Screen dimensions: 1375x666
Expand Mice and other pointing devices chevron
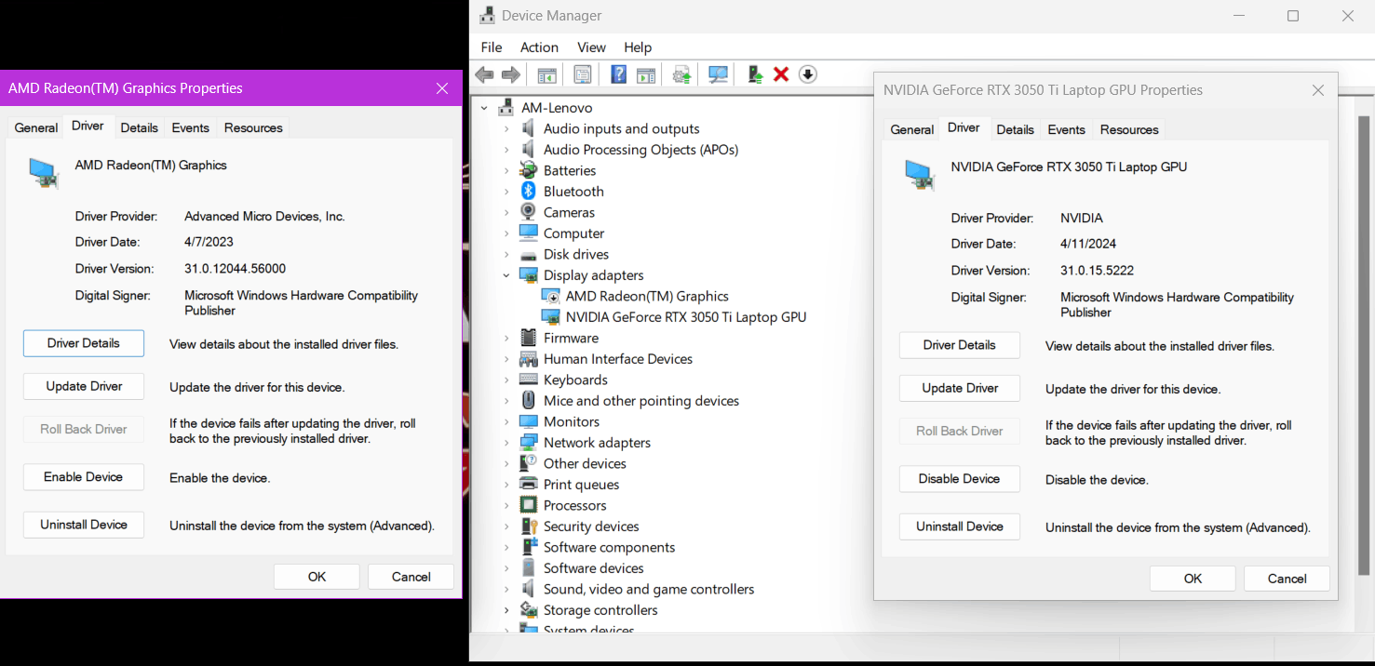pyautogui.click(x=506, y=401)
